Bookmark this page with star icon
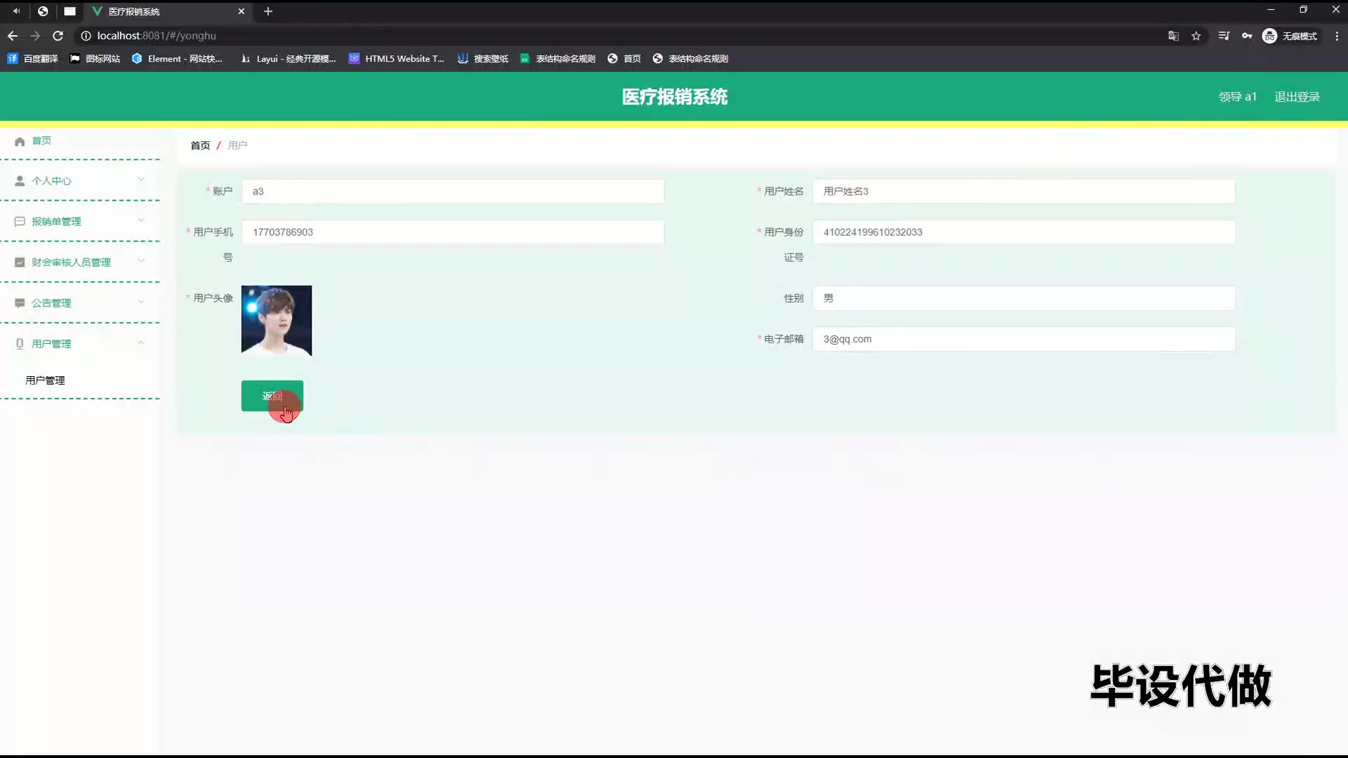The width and height of the screenshot is (1348, 758). click(1196, 36)
